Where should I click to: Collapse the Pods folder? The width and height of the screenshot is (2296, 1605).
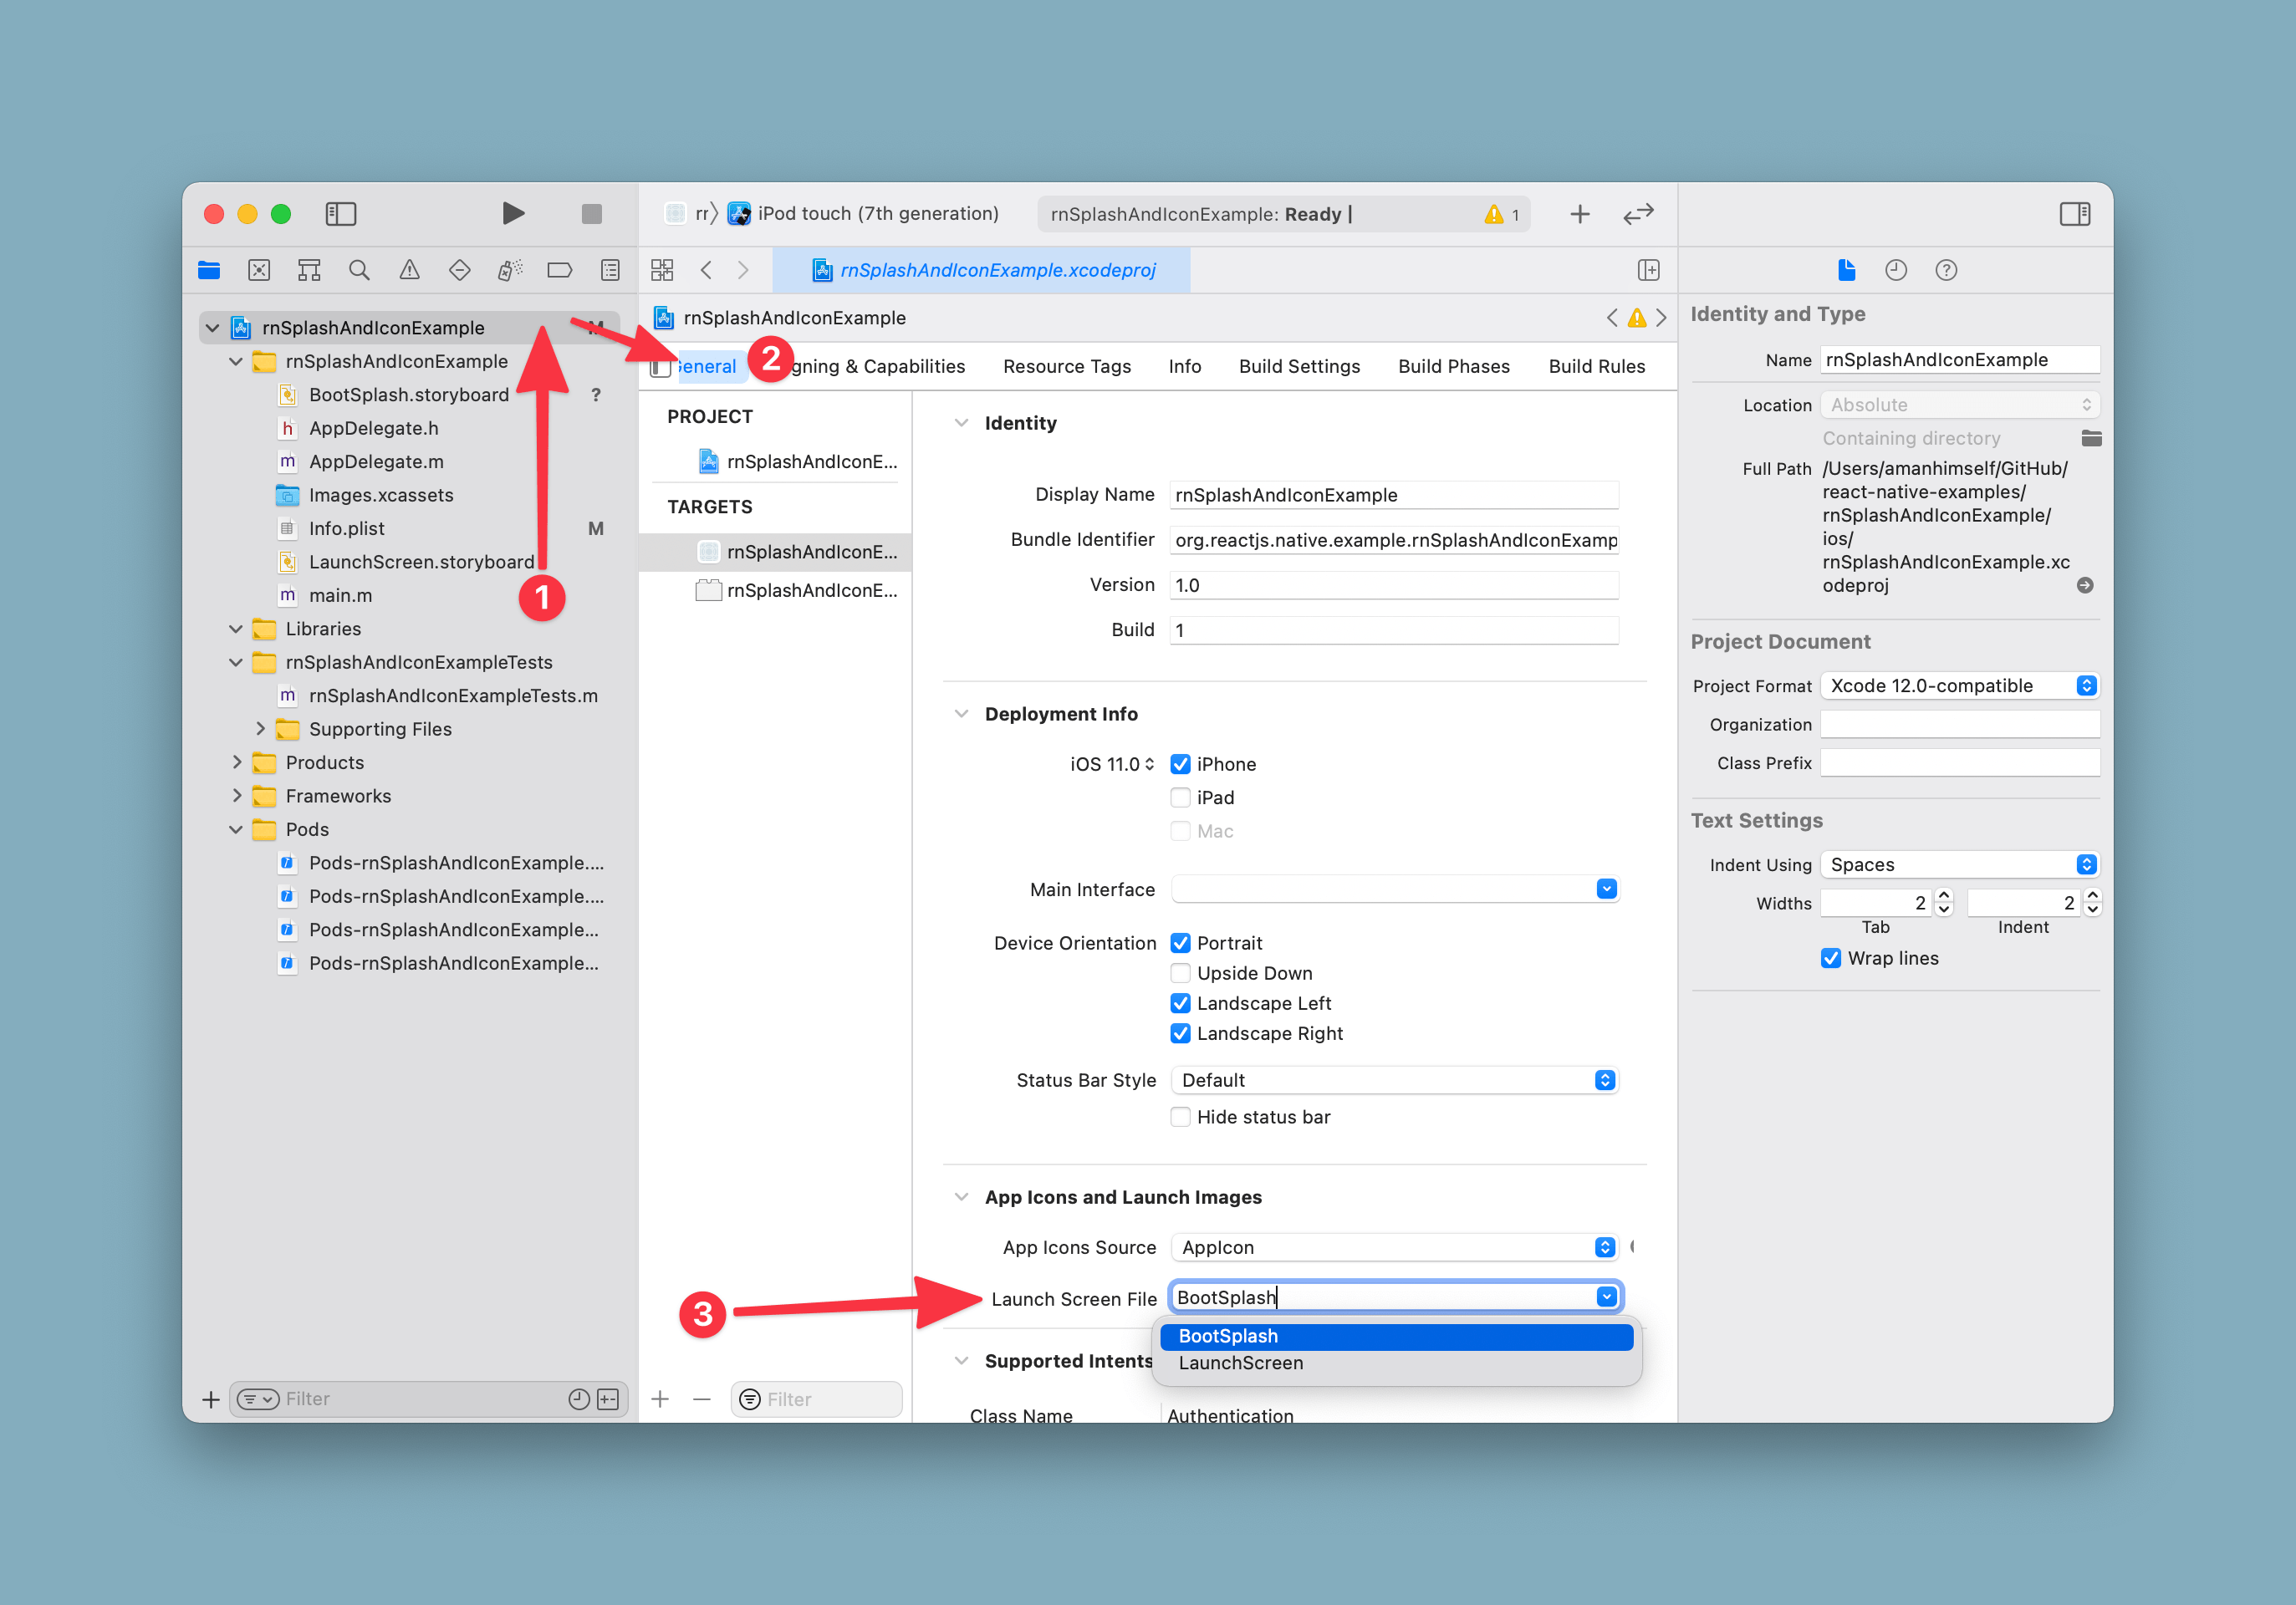click(x=236, y=829)
